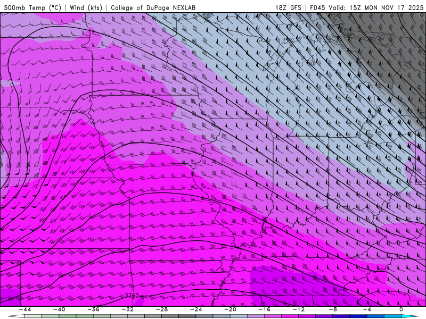Click the -16 colorbar tick label
The width and height of the screenshot is (426, 319).
(265, 309)
